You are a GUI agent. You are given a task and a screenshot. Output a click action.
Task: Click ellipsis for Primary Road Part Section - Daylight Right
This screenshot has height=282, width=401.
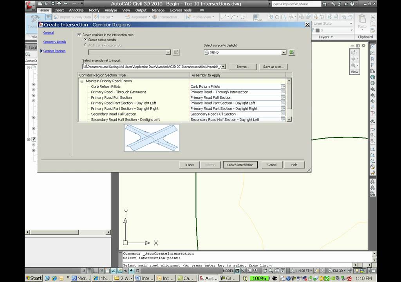tap(283, 108)
